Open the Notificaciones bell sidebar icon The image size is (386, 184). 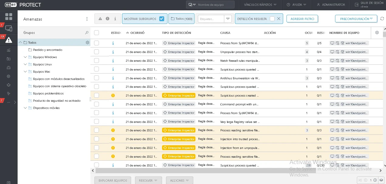[8, 85]
